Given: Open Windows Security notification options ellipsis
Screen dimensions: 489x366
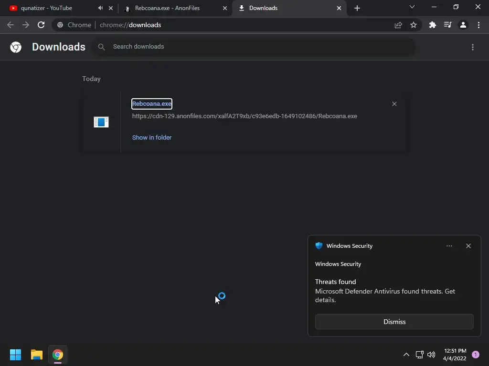Looking at the screenshot, I should coord(449,246).
